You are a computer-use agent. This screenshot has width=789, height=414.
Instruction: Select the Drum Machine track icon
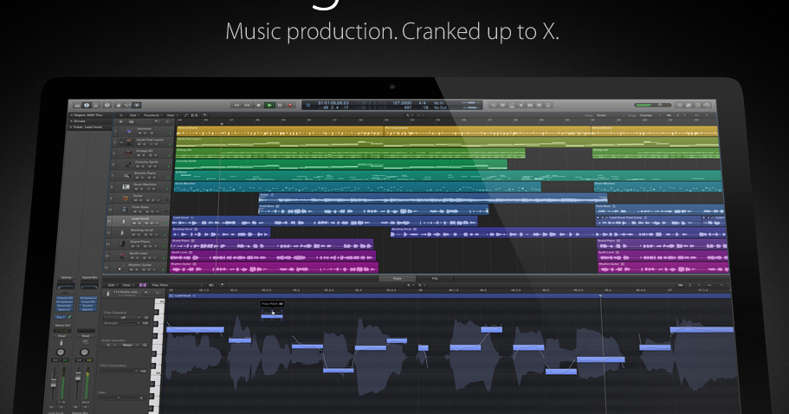click(x=126, y=186)
